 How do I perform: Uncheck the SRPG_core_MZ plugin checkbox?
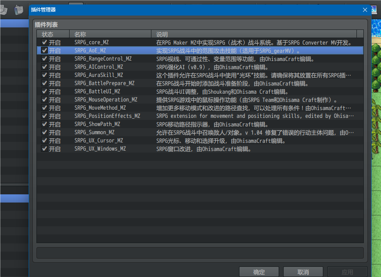click(45, 42)
